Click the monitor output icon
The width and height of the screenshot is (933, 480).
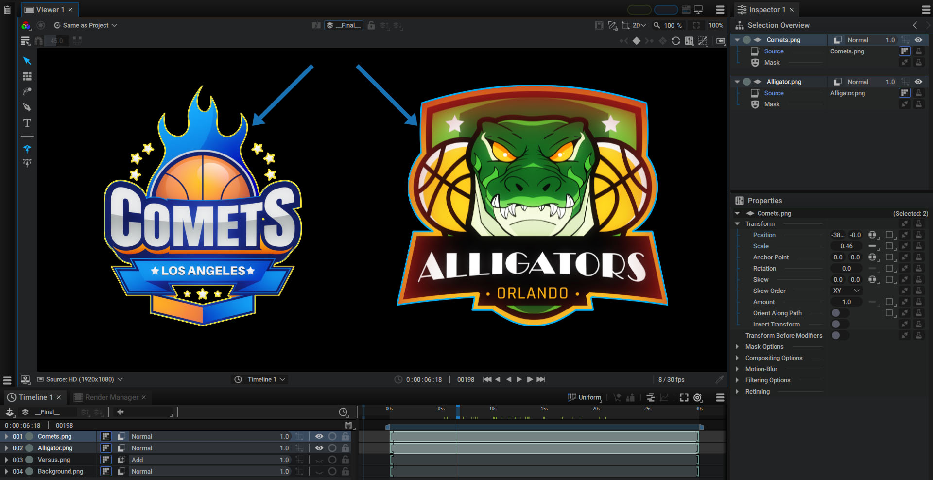[699, 10]
